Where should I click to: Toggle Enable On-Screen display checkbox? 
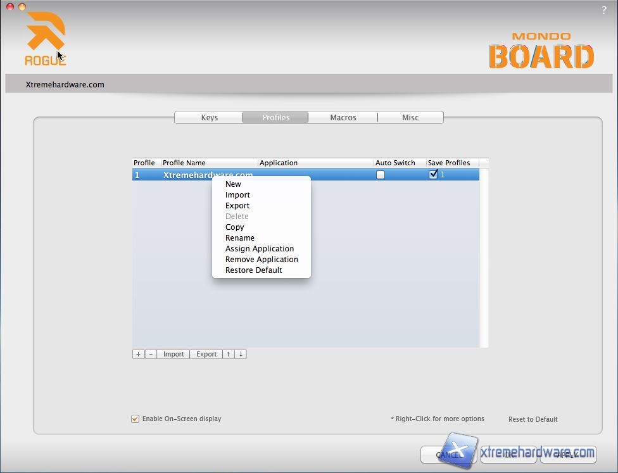click(135, 419)
